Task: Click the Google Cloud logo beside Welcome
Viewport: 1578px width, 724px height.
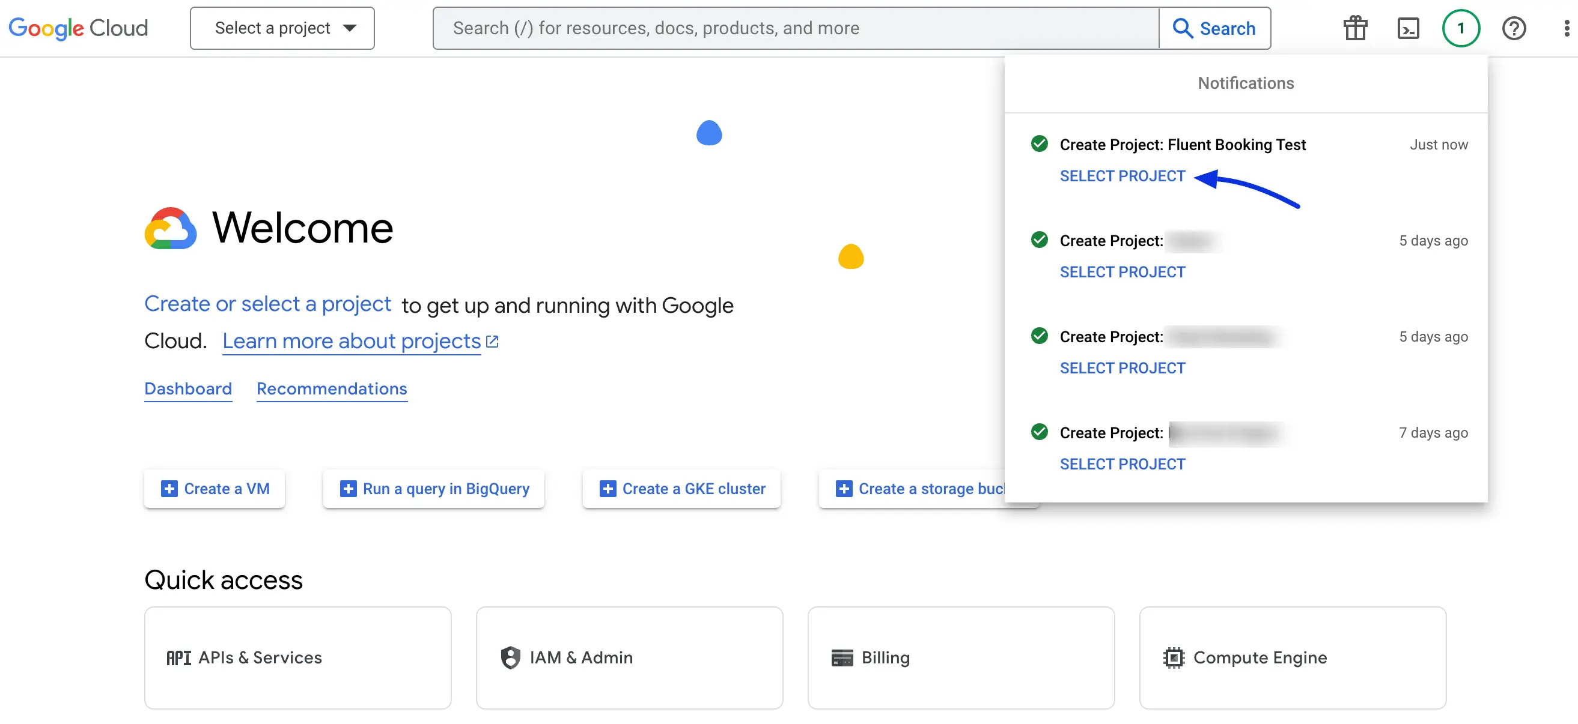Action: point(170,228)
